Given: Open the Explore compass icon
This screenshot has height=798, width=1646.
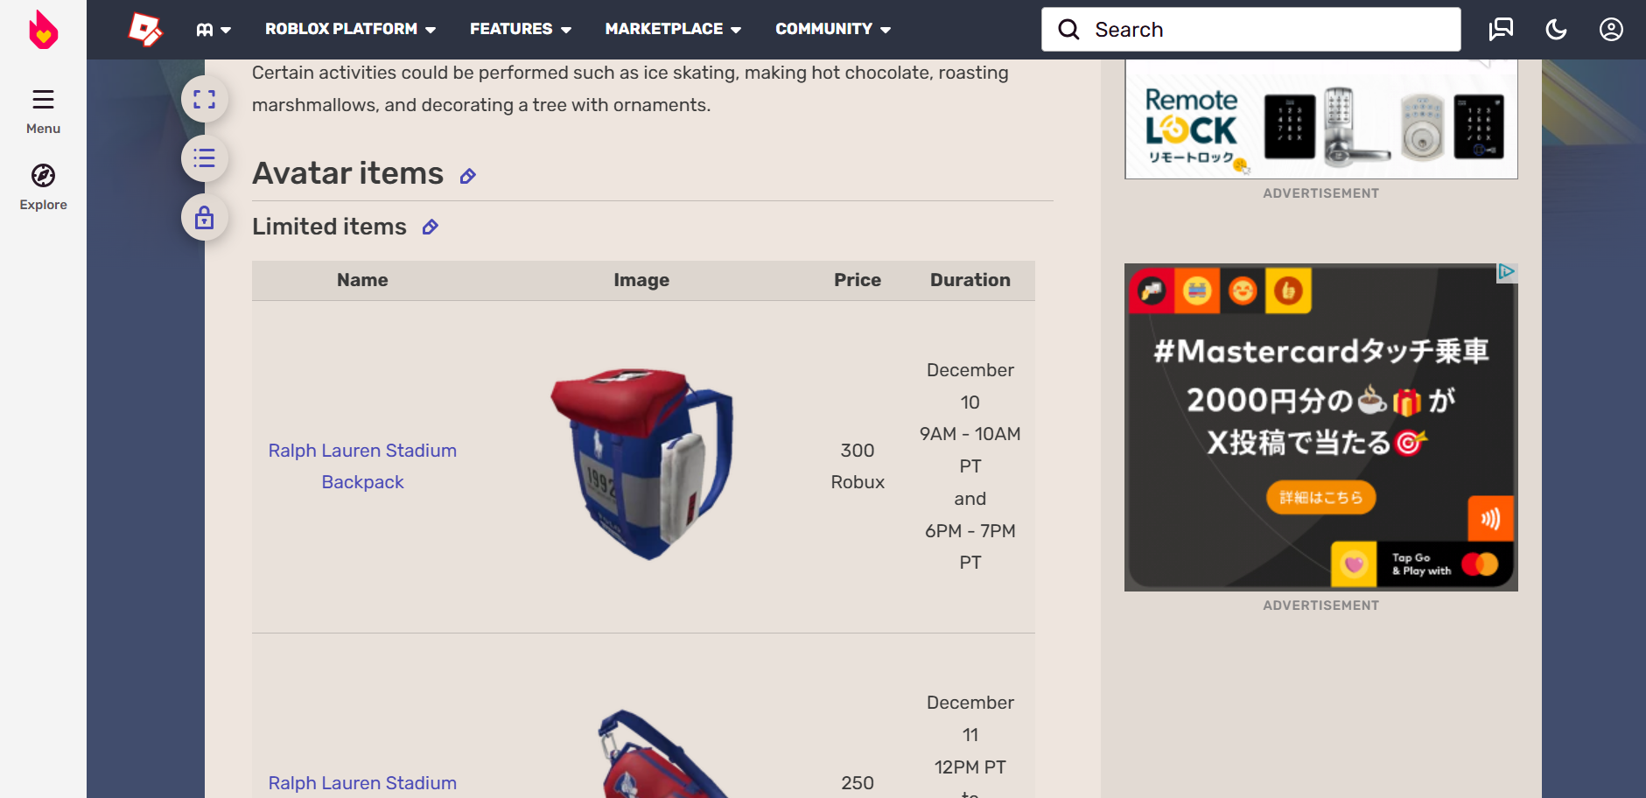Looking at the screenshot, I should click(43, 176).
